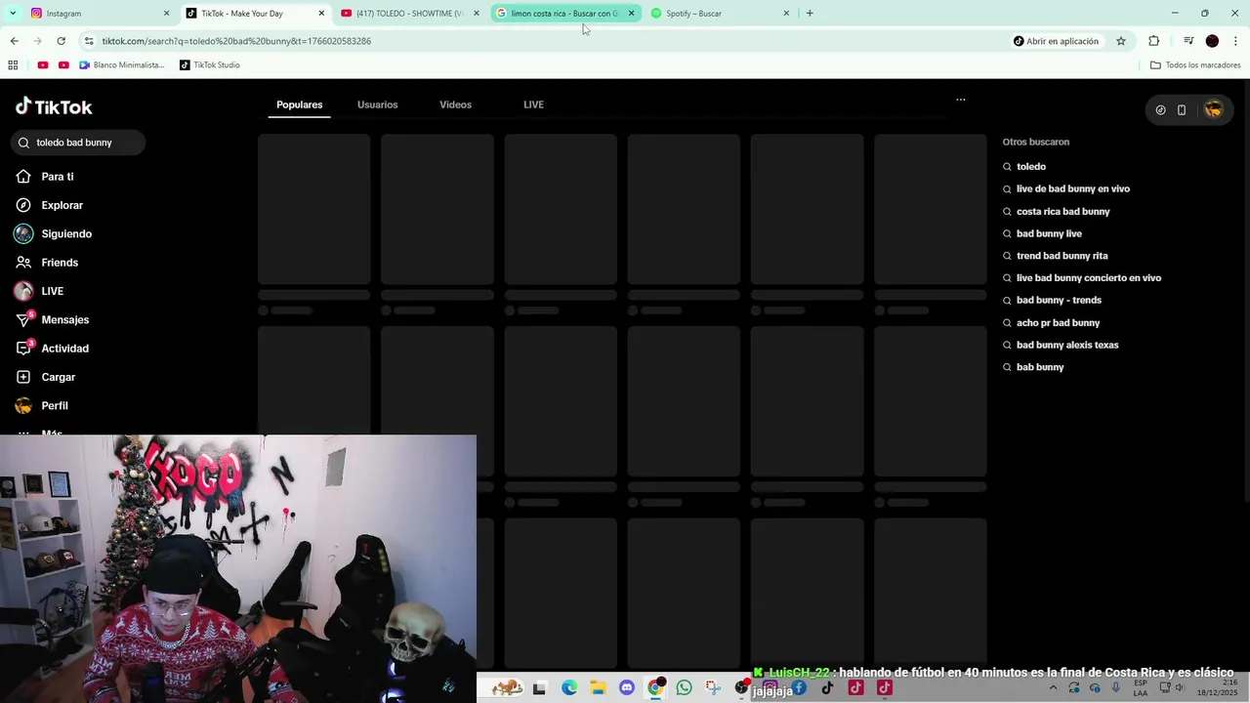Go back in browser history
Image resolution: width=1250 pixels, height=703 pixels.
coord(14,41)
